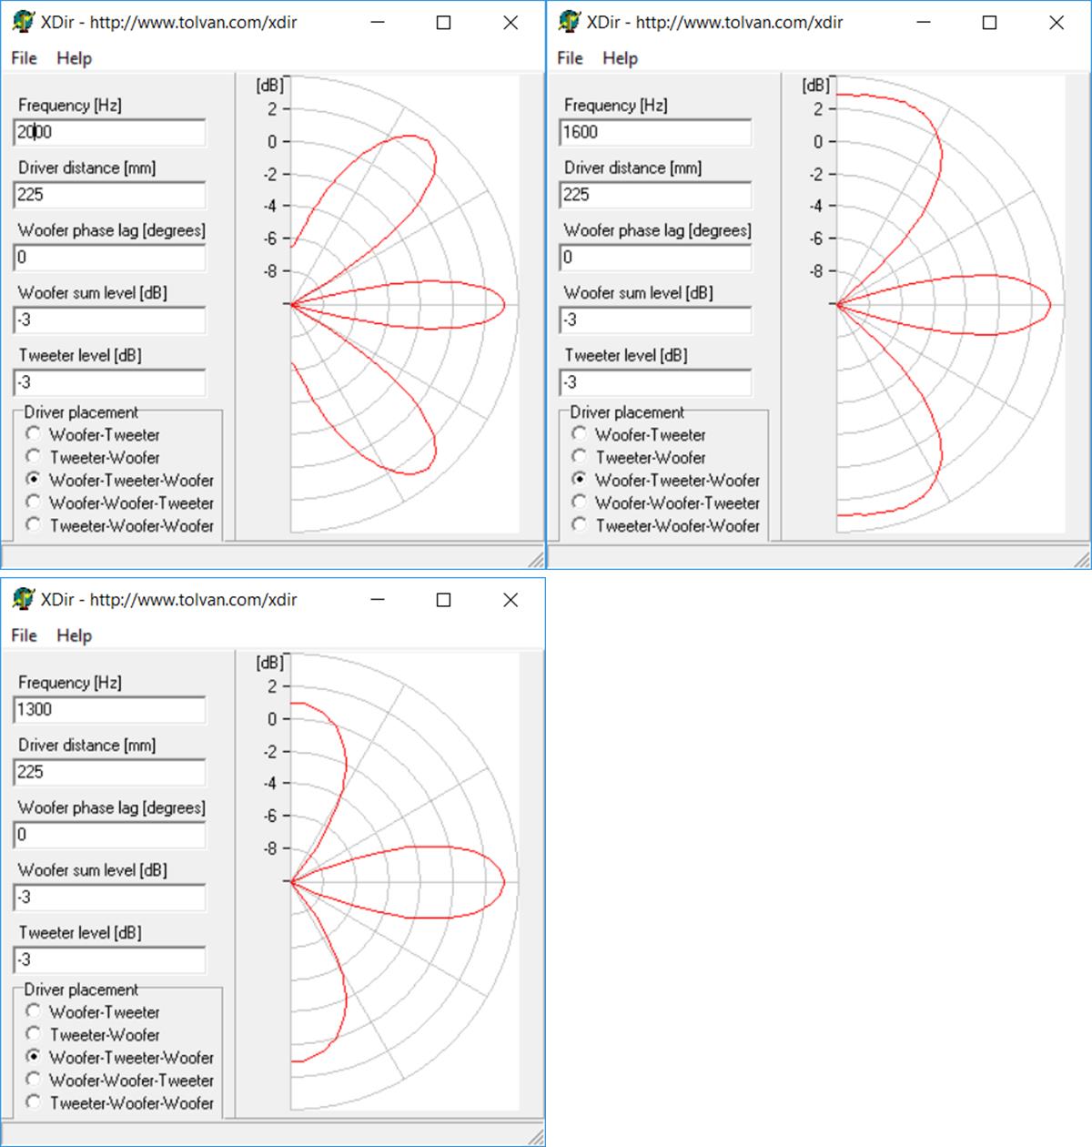Click Woofer phase lag field in 1300 Hz window
Screen dimensions: 1092x1147
[x=110, y=835]
